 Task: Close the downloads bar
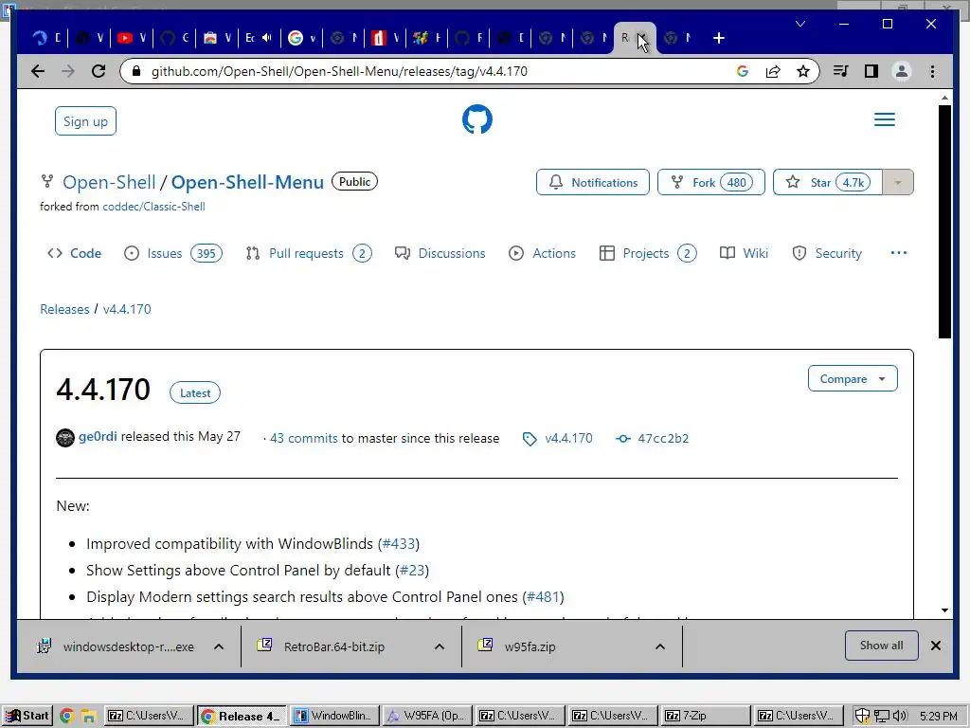[x=935, y=646]
